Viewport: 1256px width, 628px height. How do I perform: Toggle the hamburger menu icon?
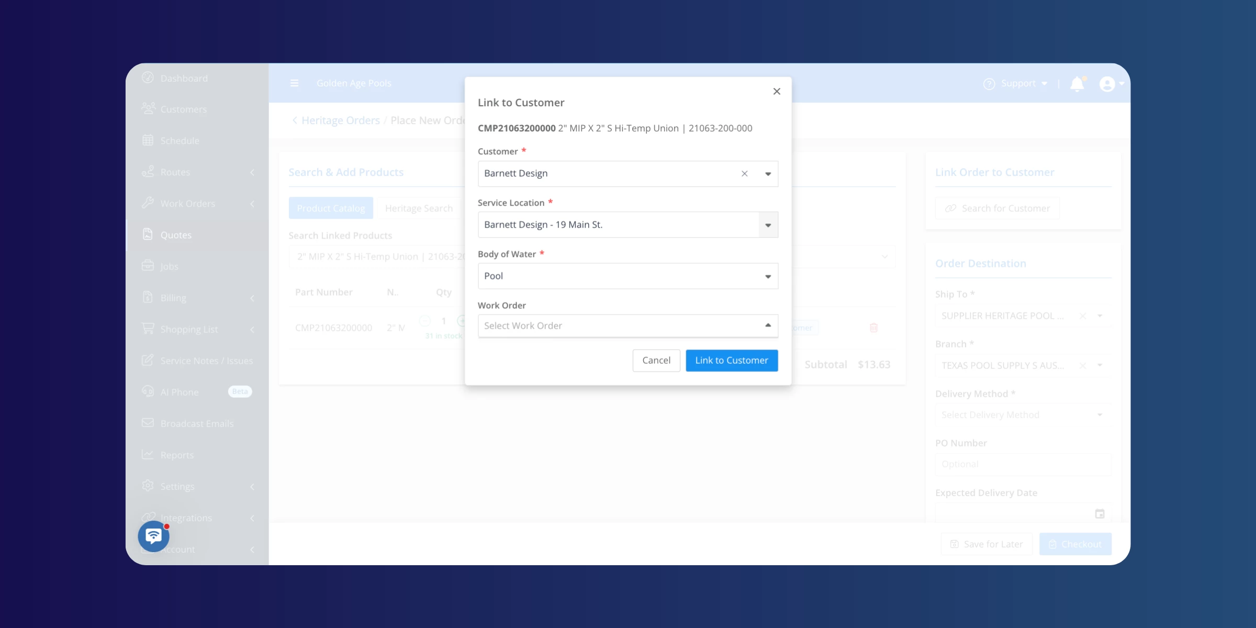click(295, 83)
